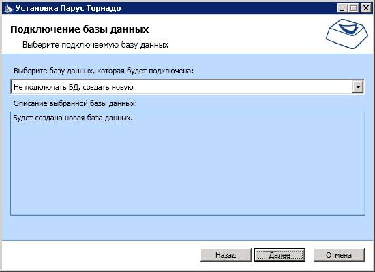Screen dimensions: 375x272
Task: Click the description box 'Будет создана новая база данных.'
Action: (x=187, y=163)
